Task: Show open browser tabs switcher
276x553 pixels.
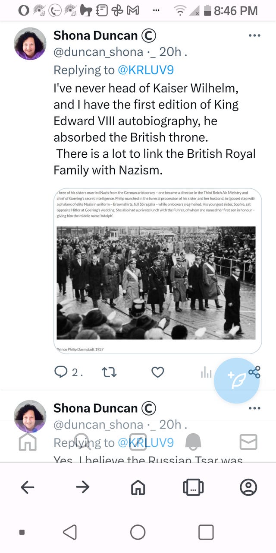Action: point(193,487)
